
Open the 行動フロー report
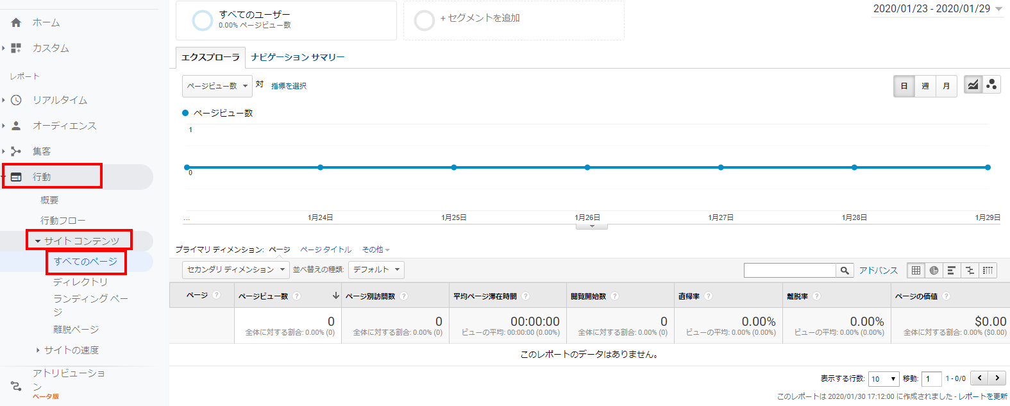[63, 221]
